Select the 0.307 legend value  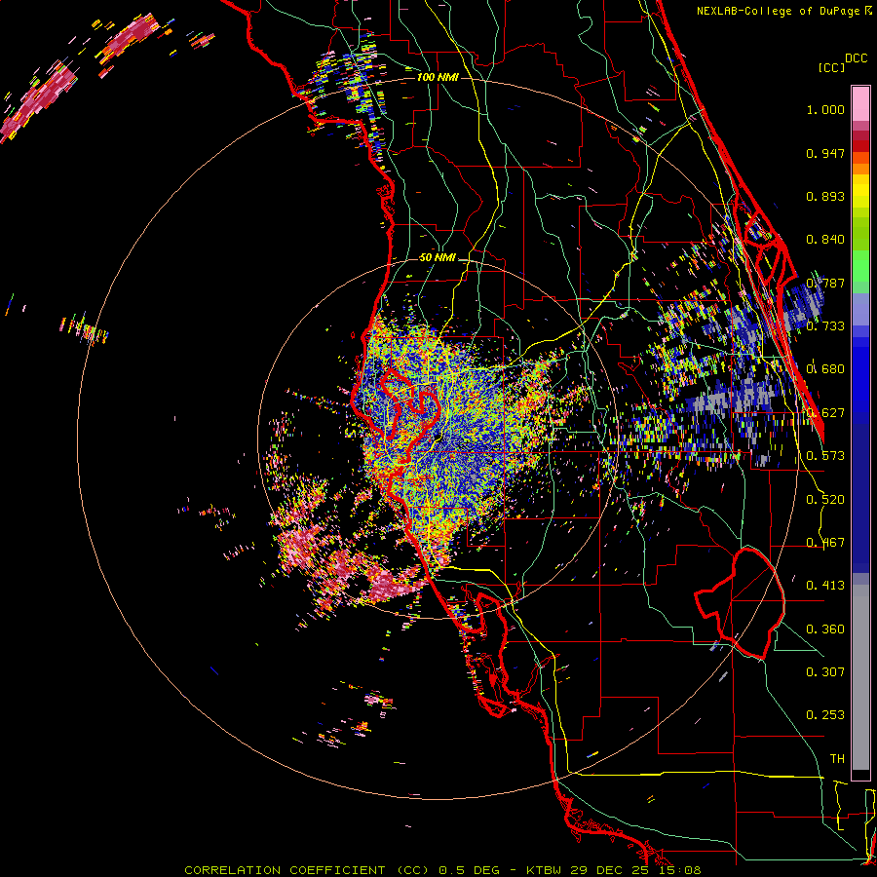pyautogui.click(x=825, y=671)
